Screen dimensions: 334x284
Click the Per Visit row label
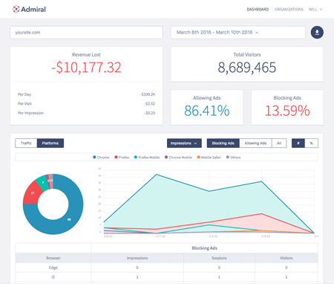(x=24, y=103)
